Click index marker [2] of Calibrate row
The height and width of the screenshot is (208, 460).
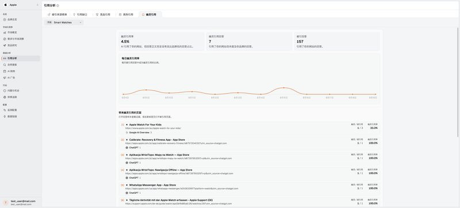coord(122,140)
